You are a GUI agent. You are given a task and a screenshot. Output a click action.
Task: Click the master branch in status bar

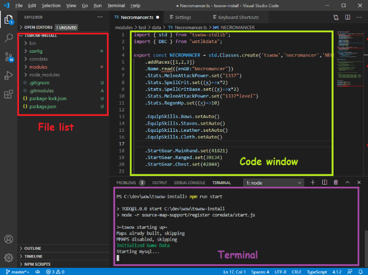click(17, 271)
